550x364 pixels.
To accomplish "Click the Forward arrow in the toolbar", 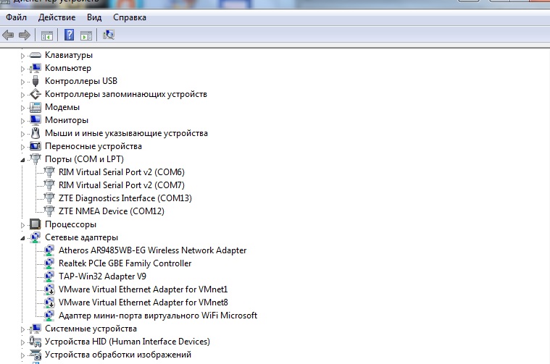I will coord(24,35).
